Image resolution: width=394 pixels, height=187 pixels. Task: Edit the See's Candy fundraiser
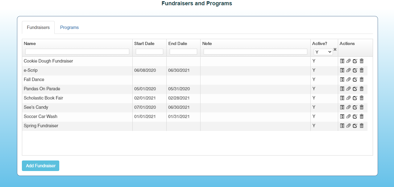click(x=355, y=107)
